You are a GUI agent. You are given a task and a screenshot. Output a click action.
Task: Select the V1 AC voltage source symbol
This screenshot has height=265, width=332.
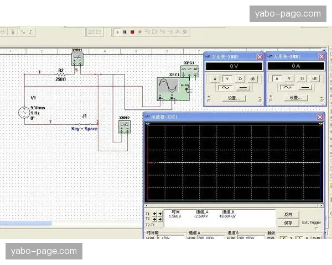coord(25,113)
